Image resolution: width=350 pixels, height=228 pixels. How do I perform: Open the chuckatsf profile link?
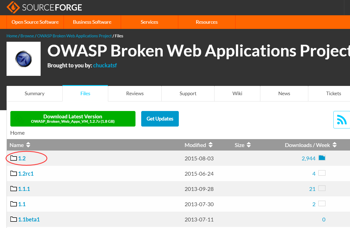tap(105, 65)
